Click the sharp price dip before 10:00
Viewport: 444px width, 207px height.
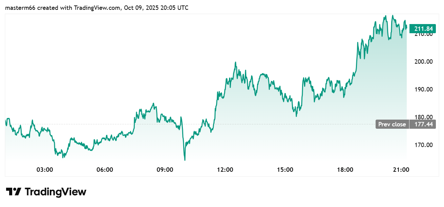point(185,160)
